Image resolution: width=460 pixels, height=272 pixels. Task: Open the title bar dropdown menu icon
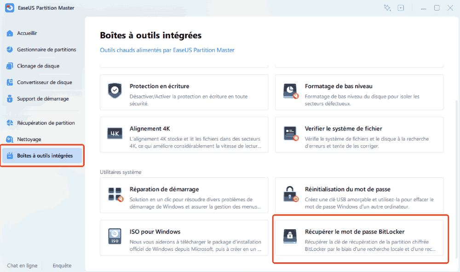pyautogui.click(x=401, y=8)
